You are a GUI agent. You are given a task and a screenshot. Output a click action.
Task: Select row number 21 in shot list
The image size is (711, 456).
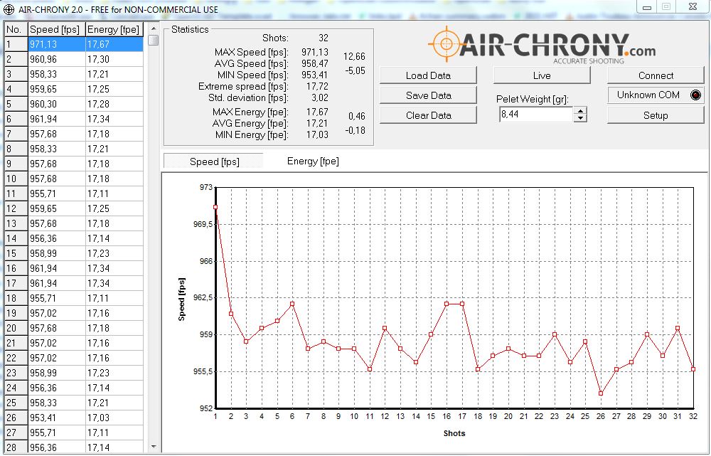(16, 344)
